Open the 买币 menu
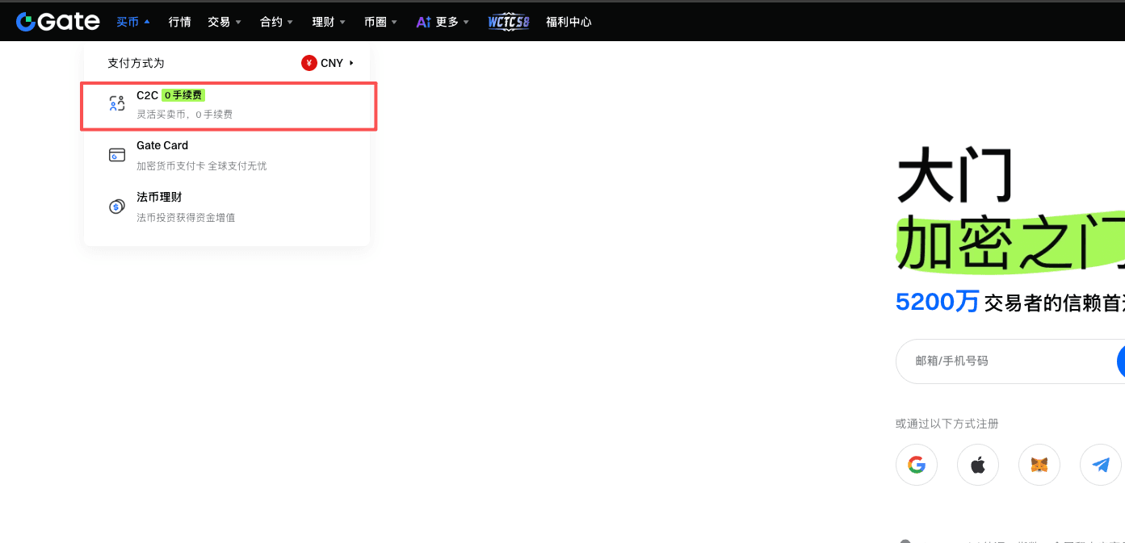The image size is (1125, 543). click(133, 22)
